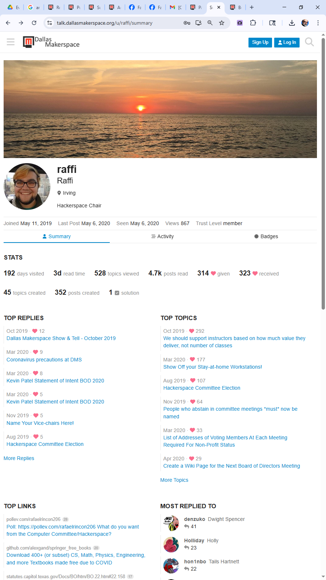Screen dimensions: 326x580
Task: Open the browser downloads icon
Action: (x=292, y=23)
